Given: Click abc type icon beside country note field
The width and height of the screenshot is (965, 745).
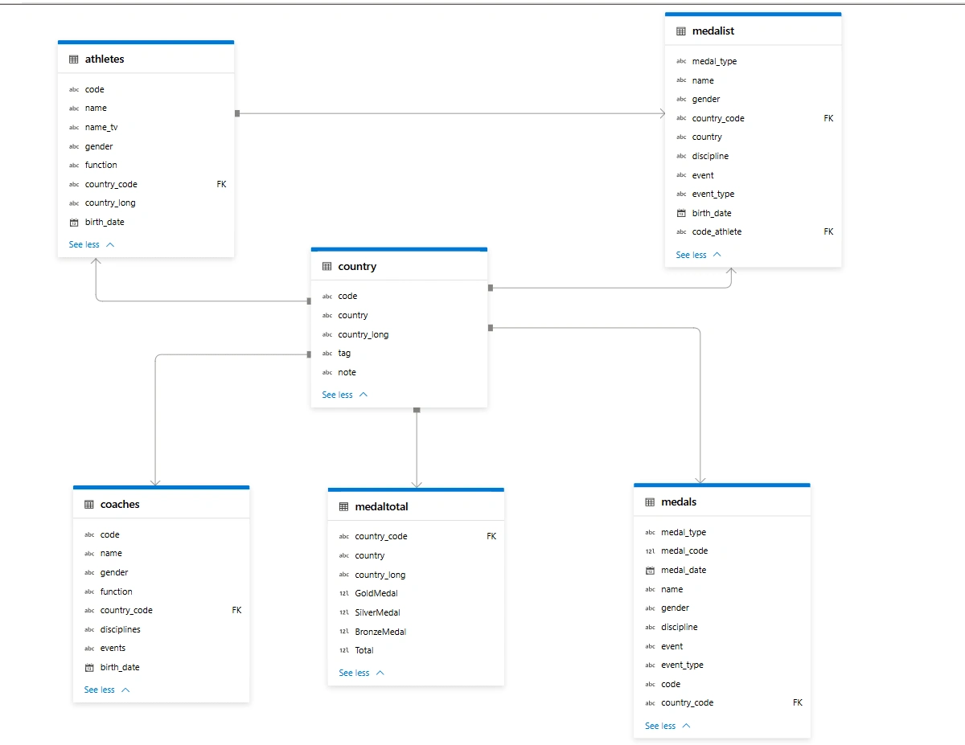Looking at the screenshot, I should 327,373.
